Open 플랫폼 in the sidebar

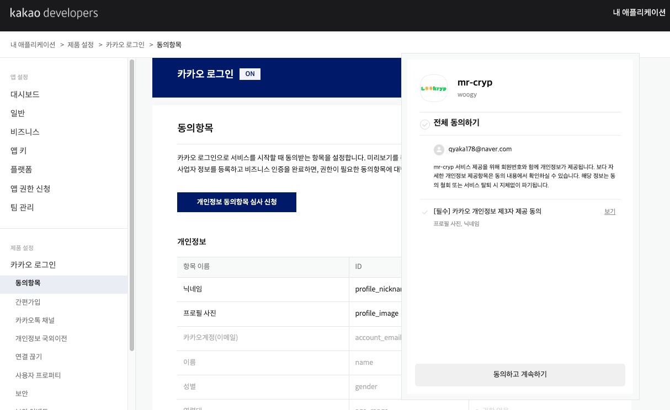(22, 169)
